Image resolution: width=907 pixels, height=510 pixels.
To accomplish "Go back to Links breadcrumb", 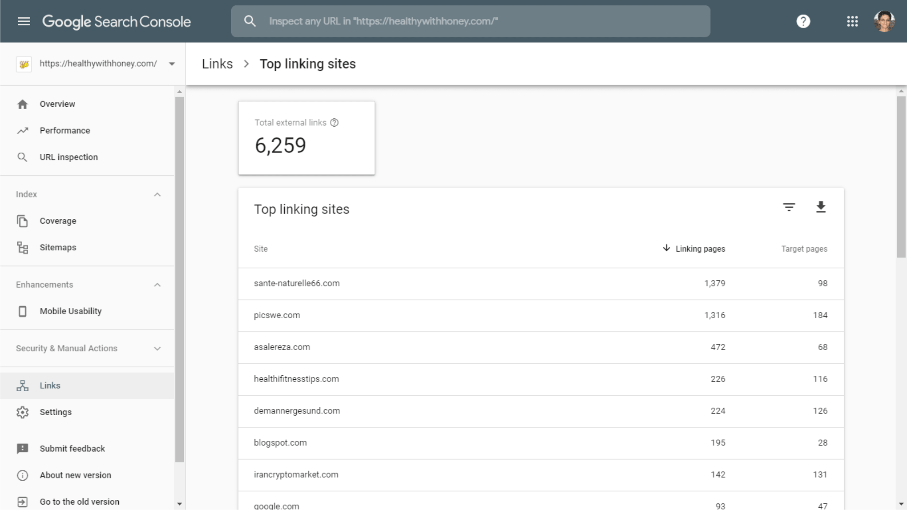I will click(217, 64).
